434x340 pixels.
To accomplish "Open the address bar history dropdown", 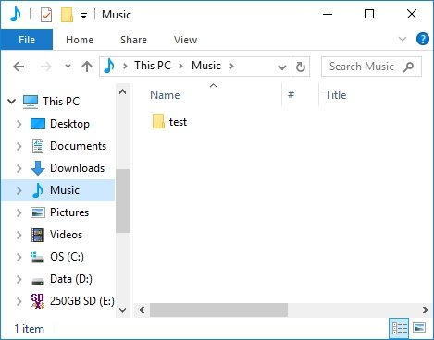I will click(x=282, y=67).
